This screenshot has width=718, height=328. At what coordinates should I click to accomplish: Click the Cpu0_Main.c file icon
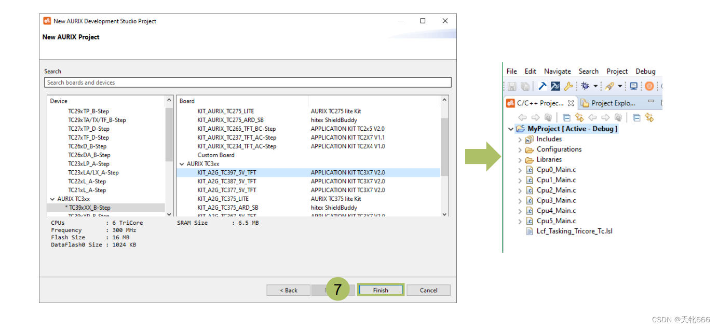530,170
